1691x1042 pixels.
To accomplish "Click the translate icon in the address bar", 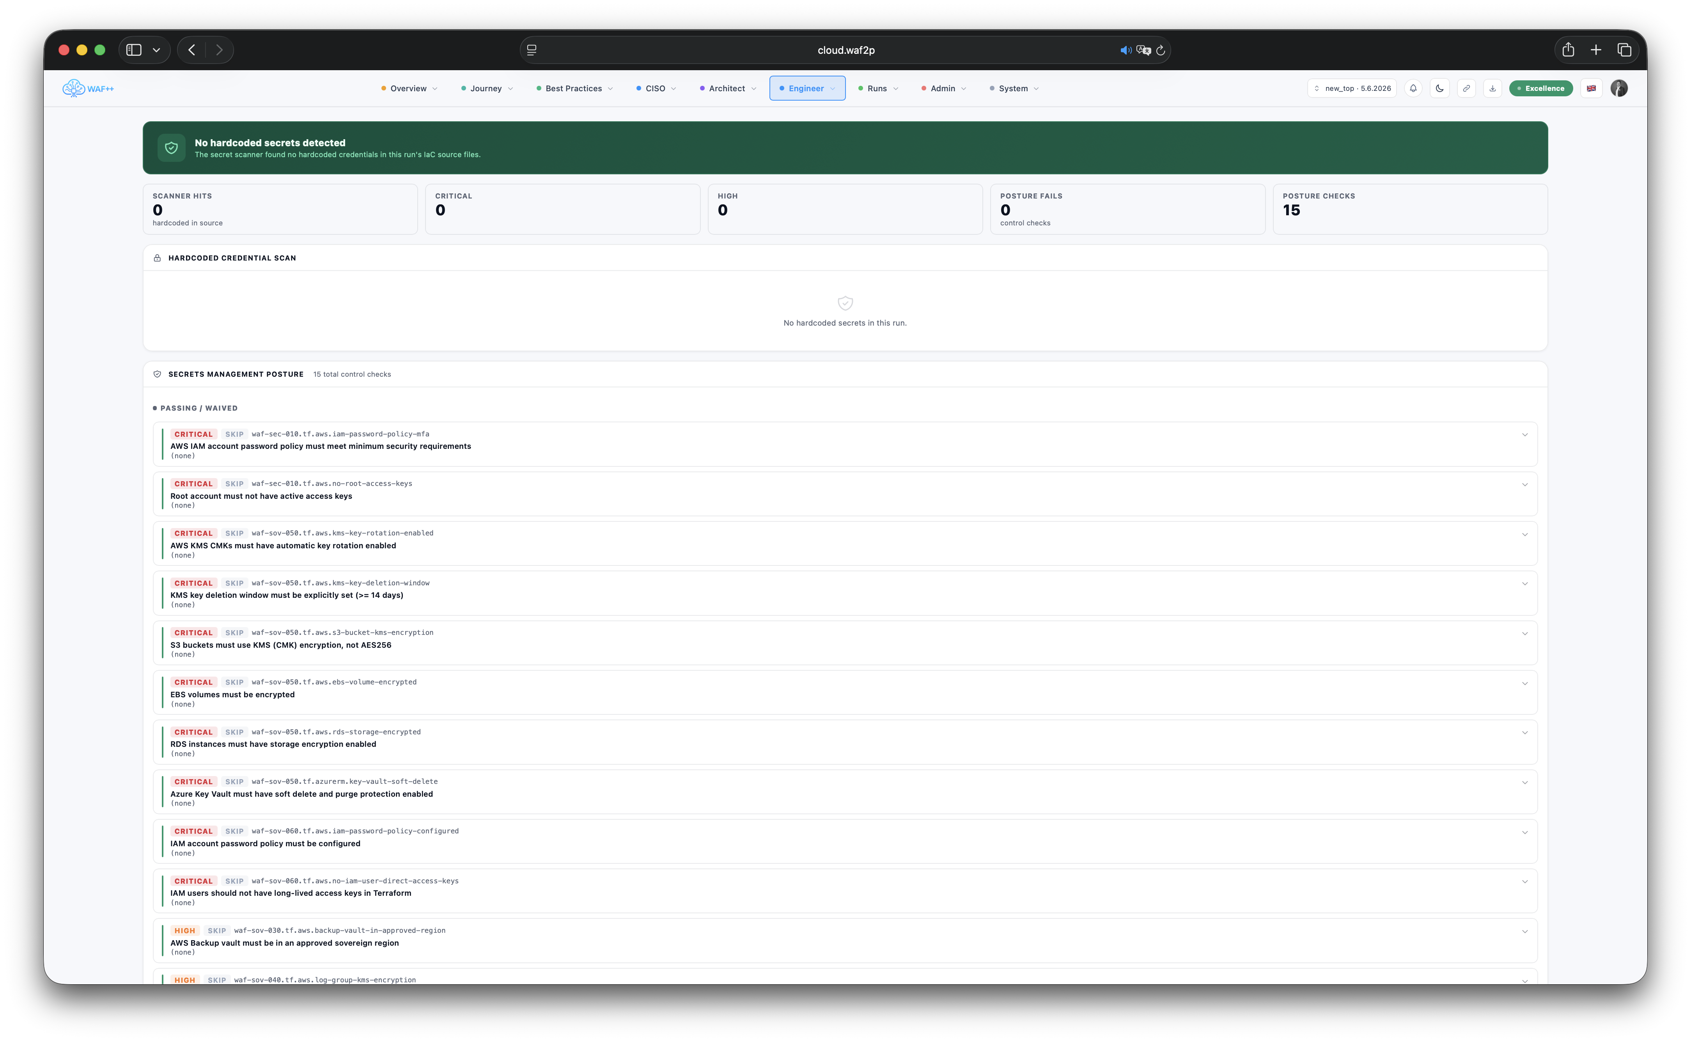I will [x=1143, y=50].
